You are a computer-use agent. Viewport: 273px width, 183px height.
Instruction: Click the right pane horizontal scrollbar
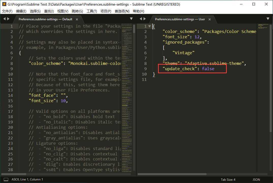pyautogui.click(x=172, y=174)
